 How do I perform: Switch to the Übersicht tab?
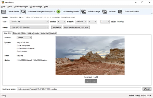coord(7,33)
